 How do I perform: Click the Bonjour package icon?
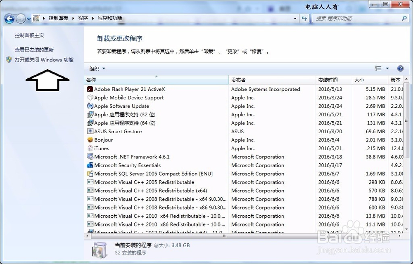pos(90,139)
